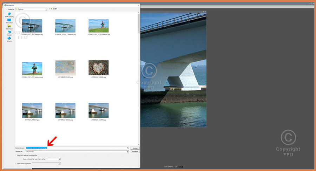Viewport: 316px width, 171px height.
Task: Expand the Opslaan in folder dropdown
Action: (x=46, y=9)
